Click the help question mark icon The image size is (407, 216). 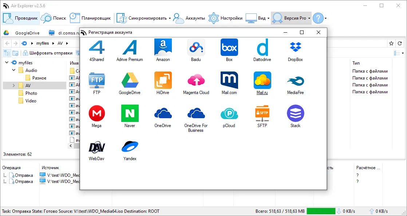(318, 18)
